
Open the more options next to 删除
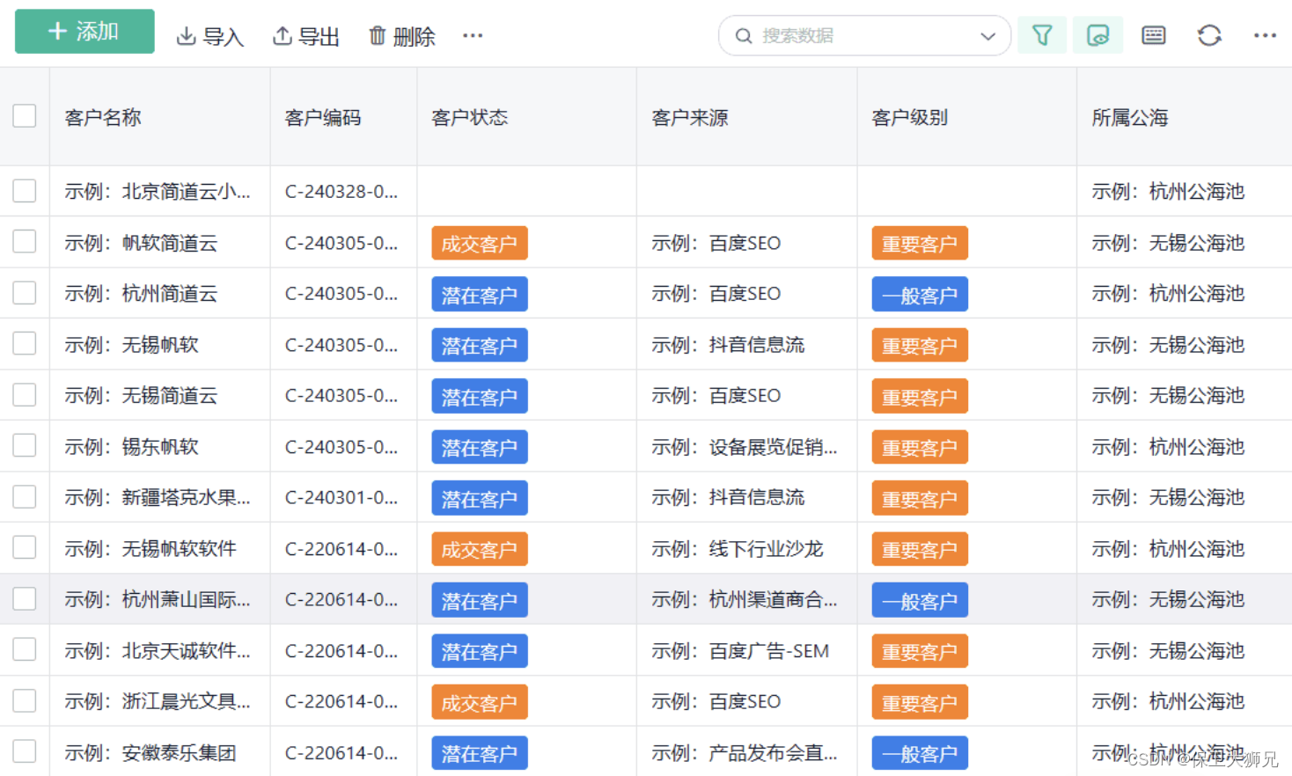(x=473, y=36)
